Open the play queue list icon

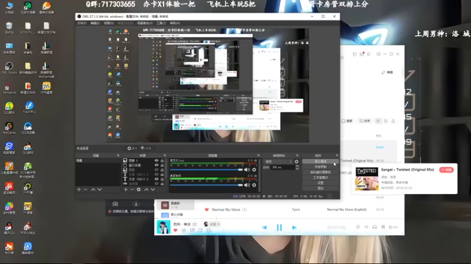[393, 227]
